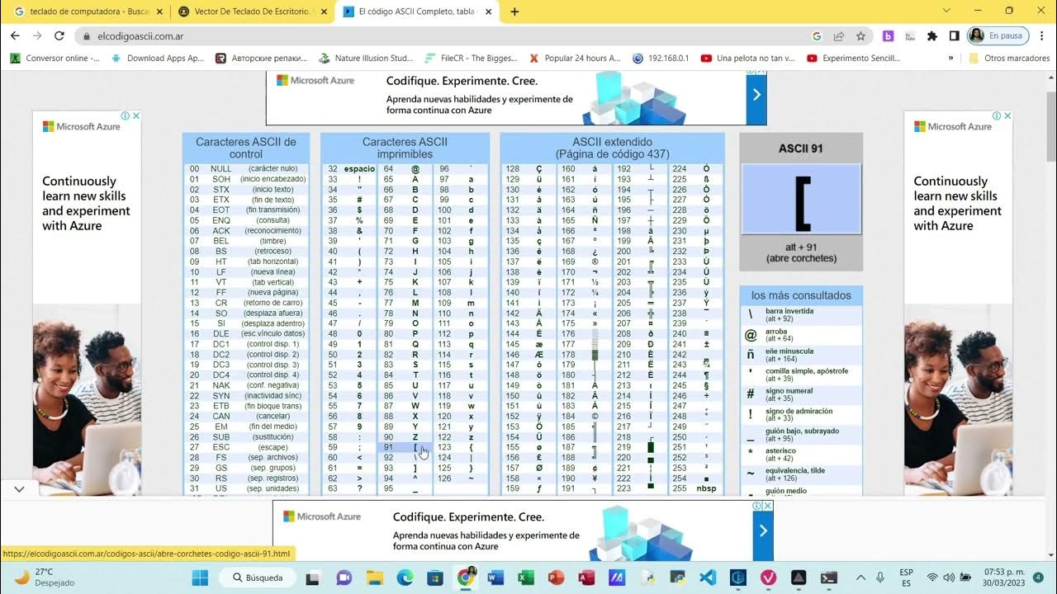This screenshot has height=594, width=1057.
Task: Go back with the browser back arrow
Action: click(15, 36)
